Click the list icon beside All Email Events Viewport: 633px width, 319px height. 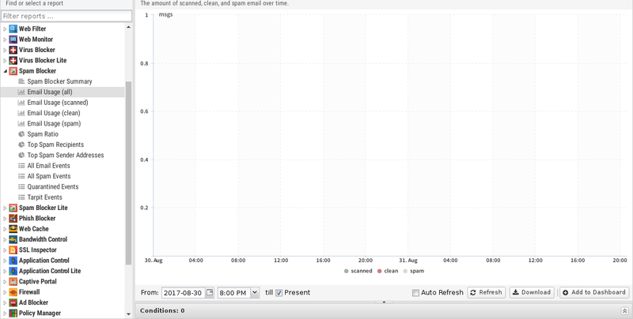(21, 166)
